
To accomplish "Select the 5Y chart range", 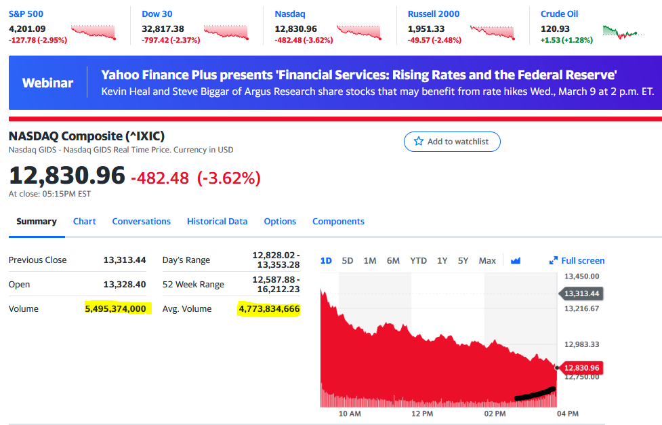I will pos(463,261).
